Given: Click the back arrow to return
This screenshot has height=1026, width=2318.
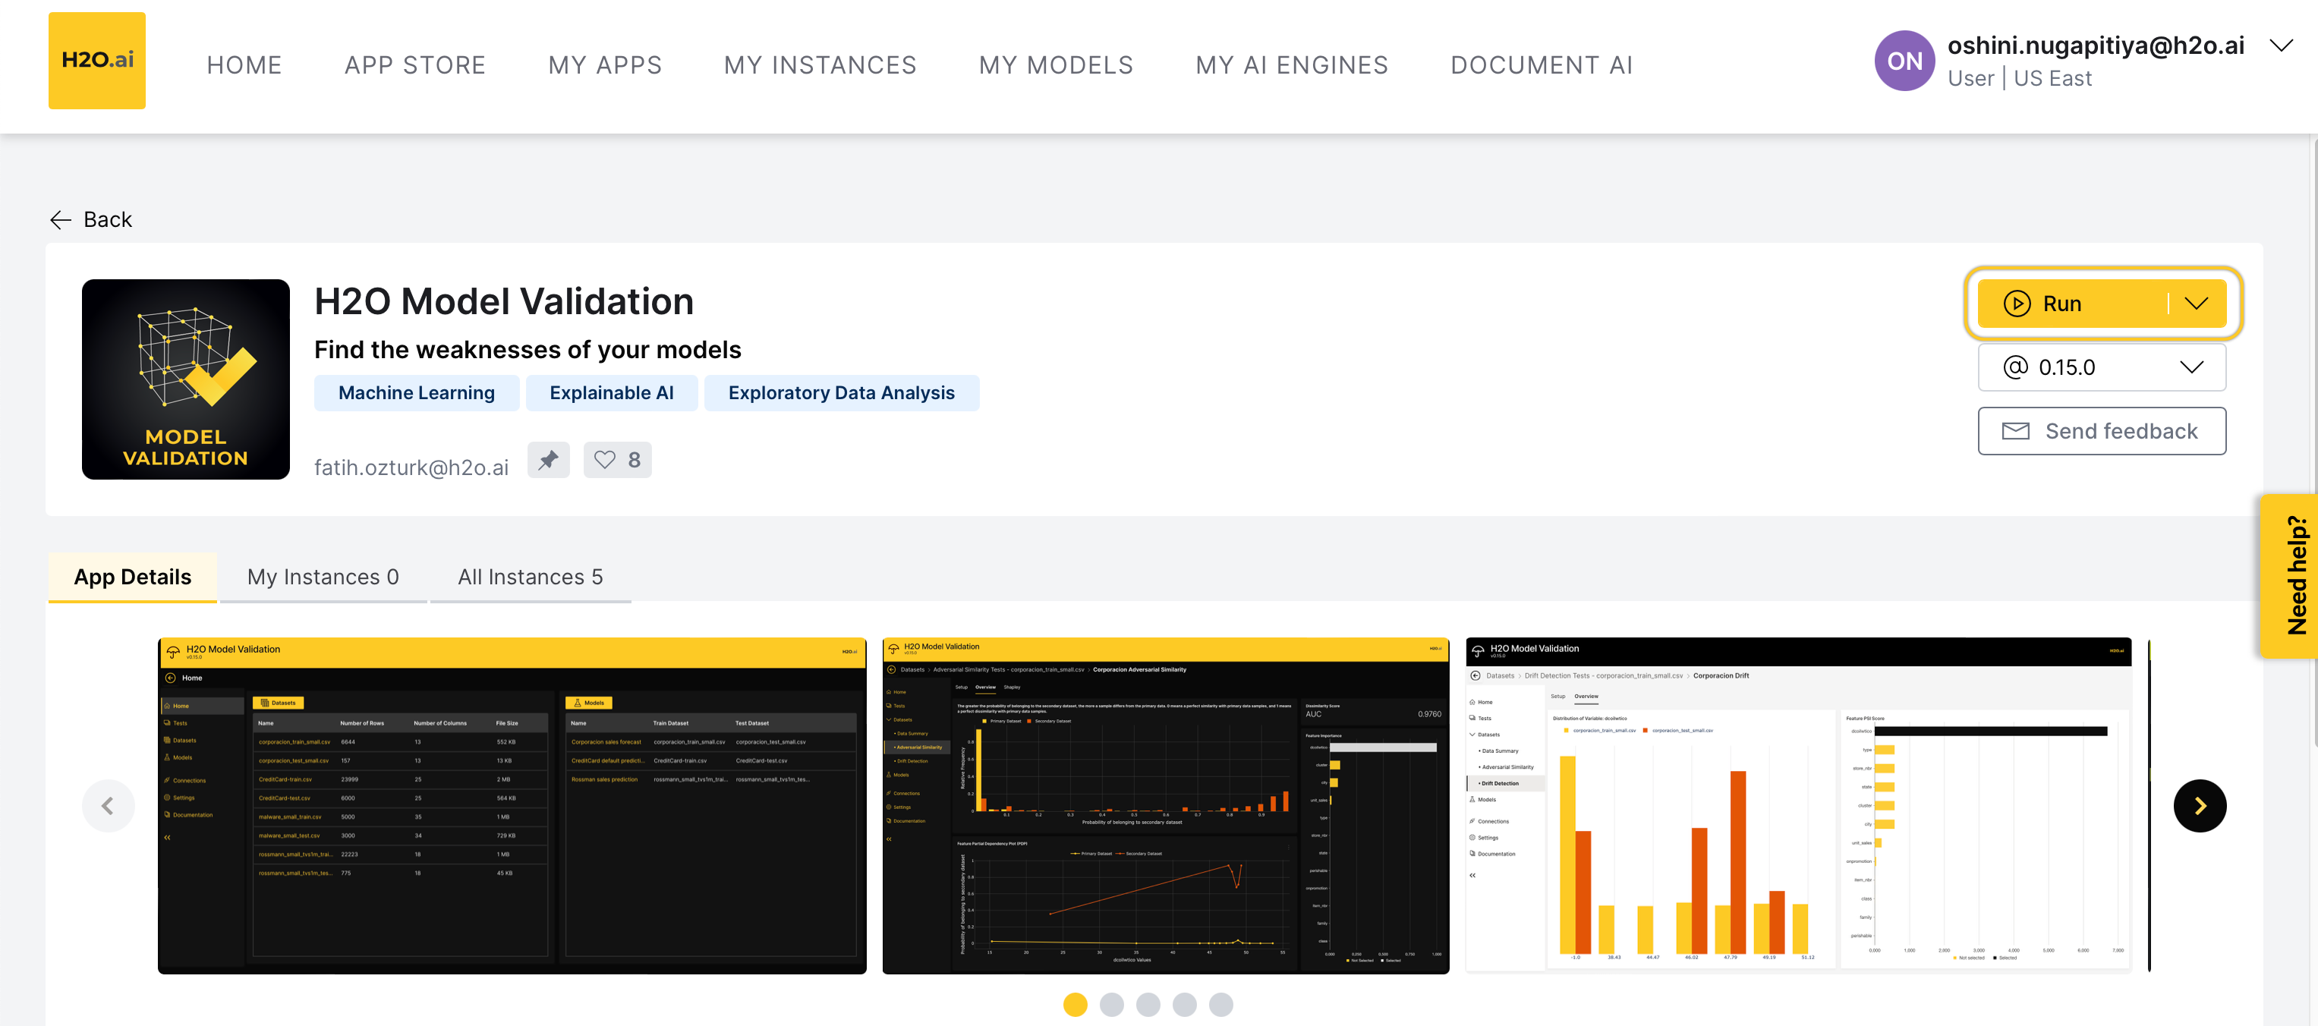Looking at the screenshot, I should click(x=60, y=219).
